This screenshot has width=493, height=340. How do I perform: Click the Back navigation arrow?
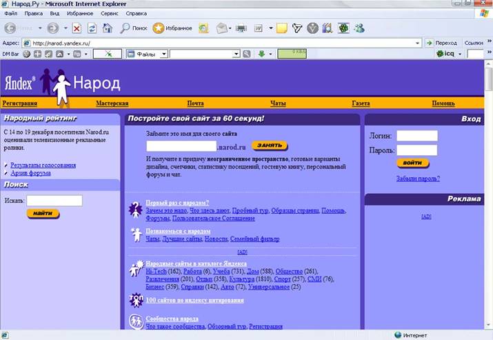(10, 28)
